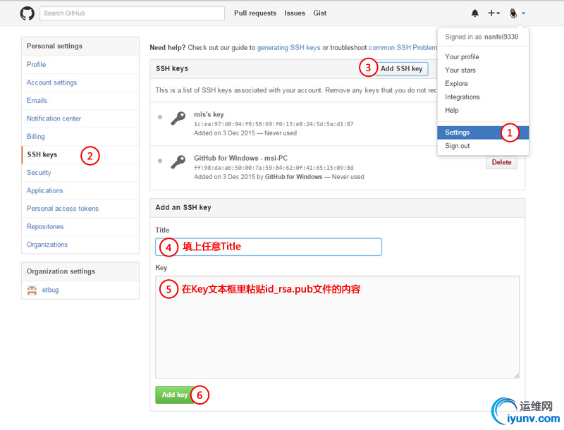
Task: Click the status dot beside mis's key
Action: [x=160, y=117]
